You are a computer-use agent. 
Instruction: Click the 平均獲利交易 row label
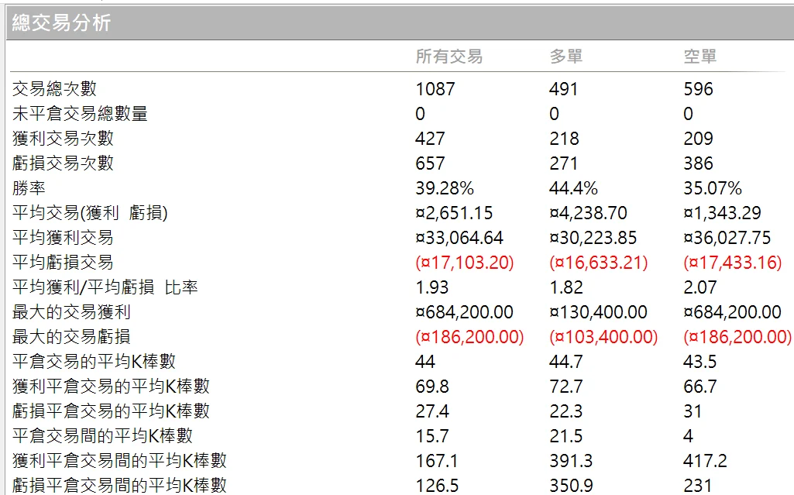[x=63, y=237]
